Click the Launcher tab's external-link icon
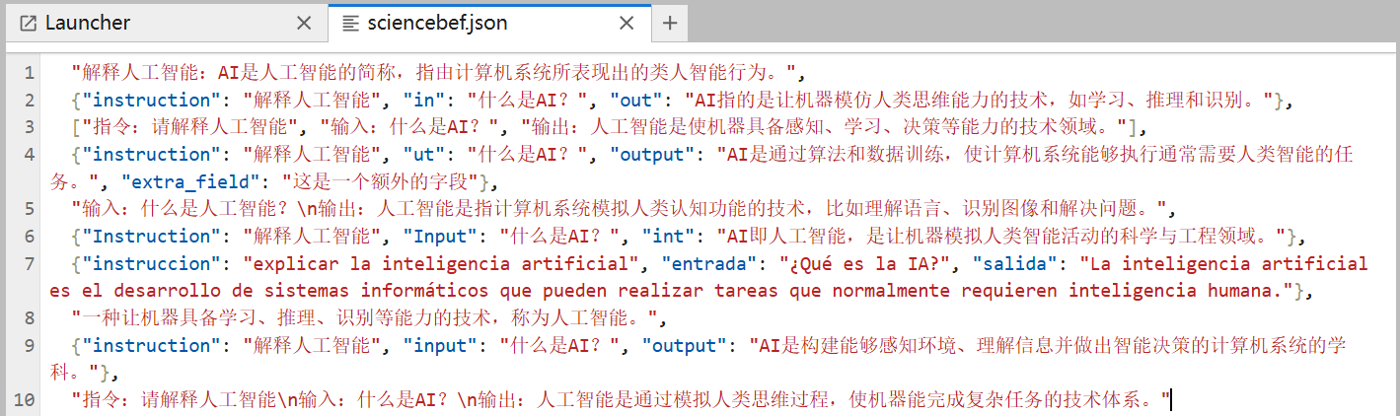The width and height of the screenshot is (1400, 416). point(29,23)
